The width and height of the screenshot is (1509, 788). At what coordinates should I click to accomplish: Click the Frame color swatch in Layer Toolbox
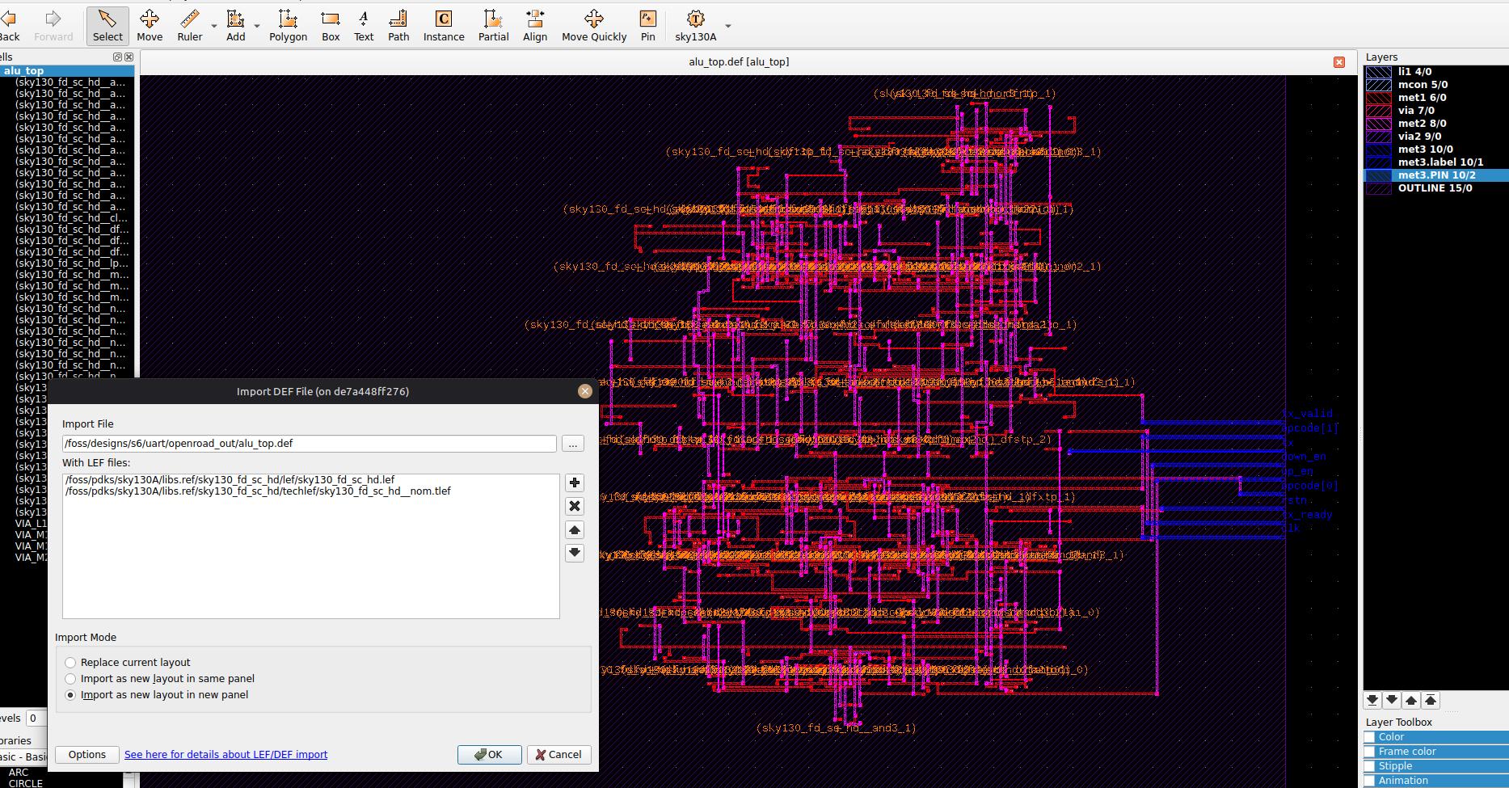[1370, 751]
